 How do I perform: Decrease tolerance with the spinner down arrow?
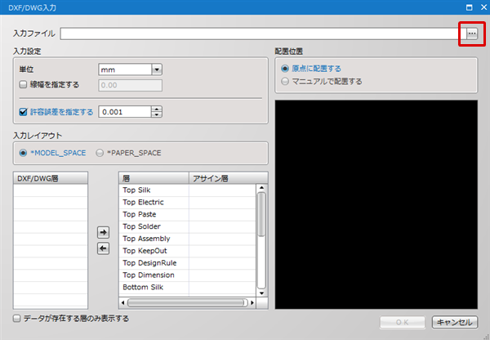[x=157, y=114]
